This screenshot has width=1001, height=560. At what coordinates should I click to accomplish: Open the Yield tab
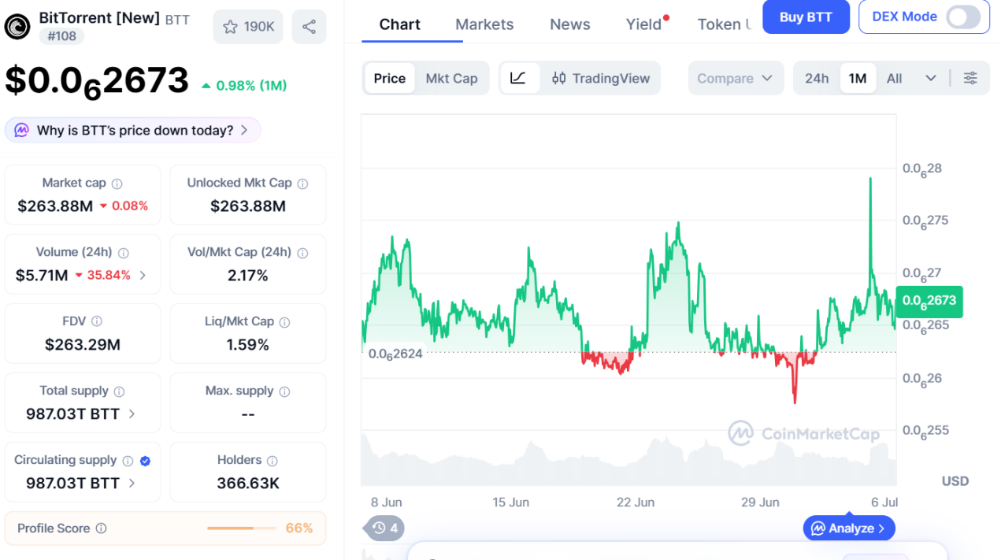[644, 24]
